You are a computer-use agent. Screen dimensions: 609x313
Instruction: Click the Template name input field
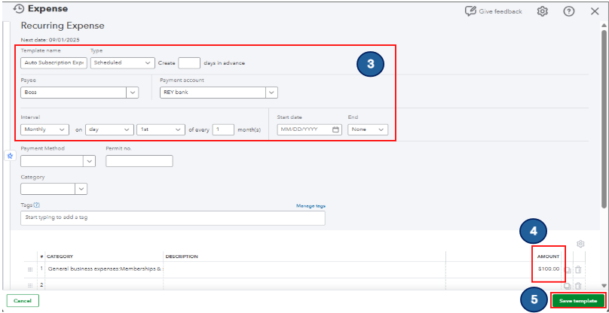53,63
